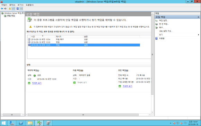Image resolution: width=201 pixels, height=126 pixels.
Task: Click the info icon of the 10:54 row
Action: (x=29, y=39)
